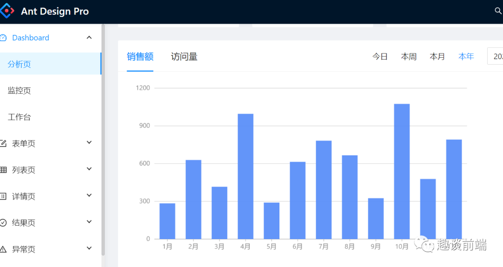Click the 600 y-axis label
Viewport: 503px width, 267px height.
tap(144, 163)
